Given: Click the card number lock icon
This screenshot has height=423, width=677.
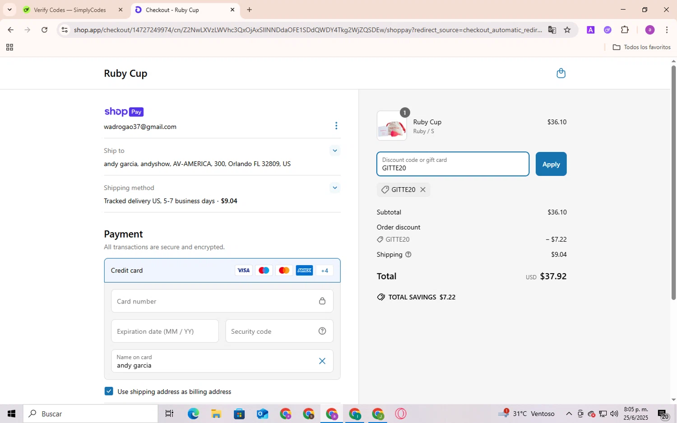Looking at the screenshot, I should [322, 301].
